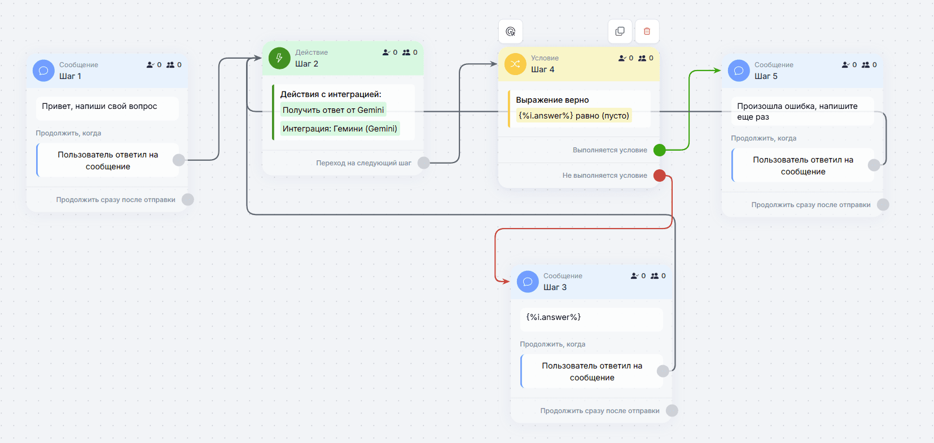Select the '{%i.answer%} равно (пусто)' expression
This screenshot has height=443, width=934.
click(x=573, y=116)
